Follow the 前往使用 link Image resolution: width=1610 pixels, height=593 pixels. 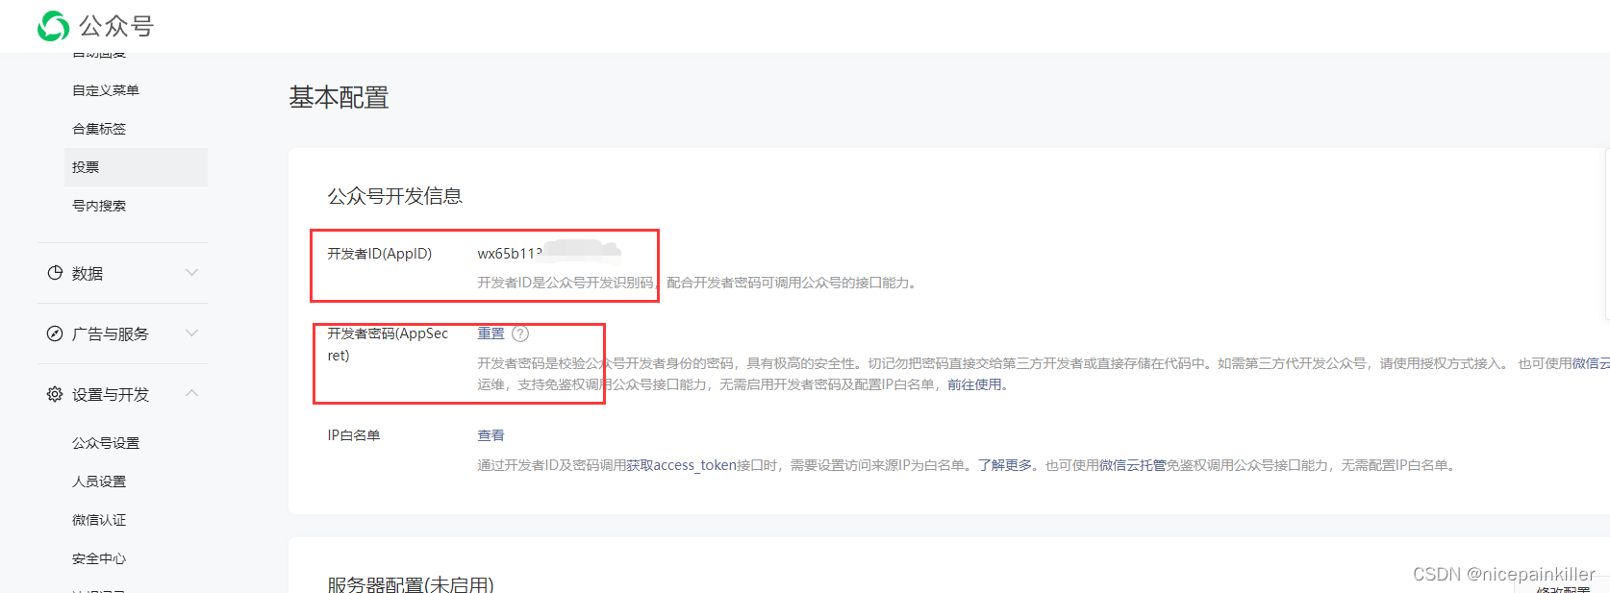click(x=974, y=384)
